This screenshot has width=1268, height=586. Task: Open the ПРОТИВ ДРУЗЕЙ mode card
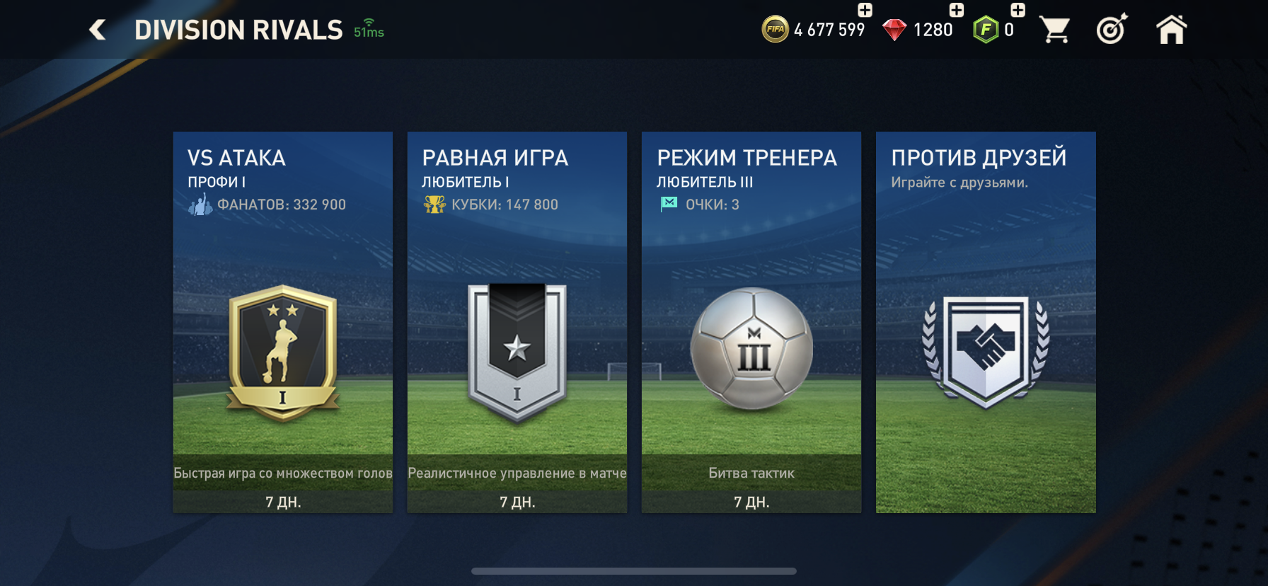(986, 322)
